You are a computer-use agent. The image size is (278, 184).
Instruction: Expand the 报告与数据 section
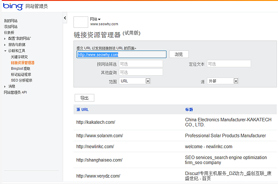tap(5, 44)
